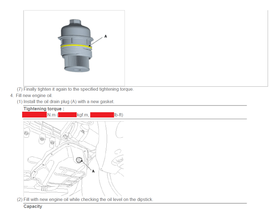Click step (7) 'Finally tighten it again' text
This screenshot has width=279, height=209.
[x=75, y=89]
